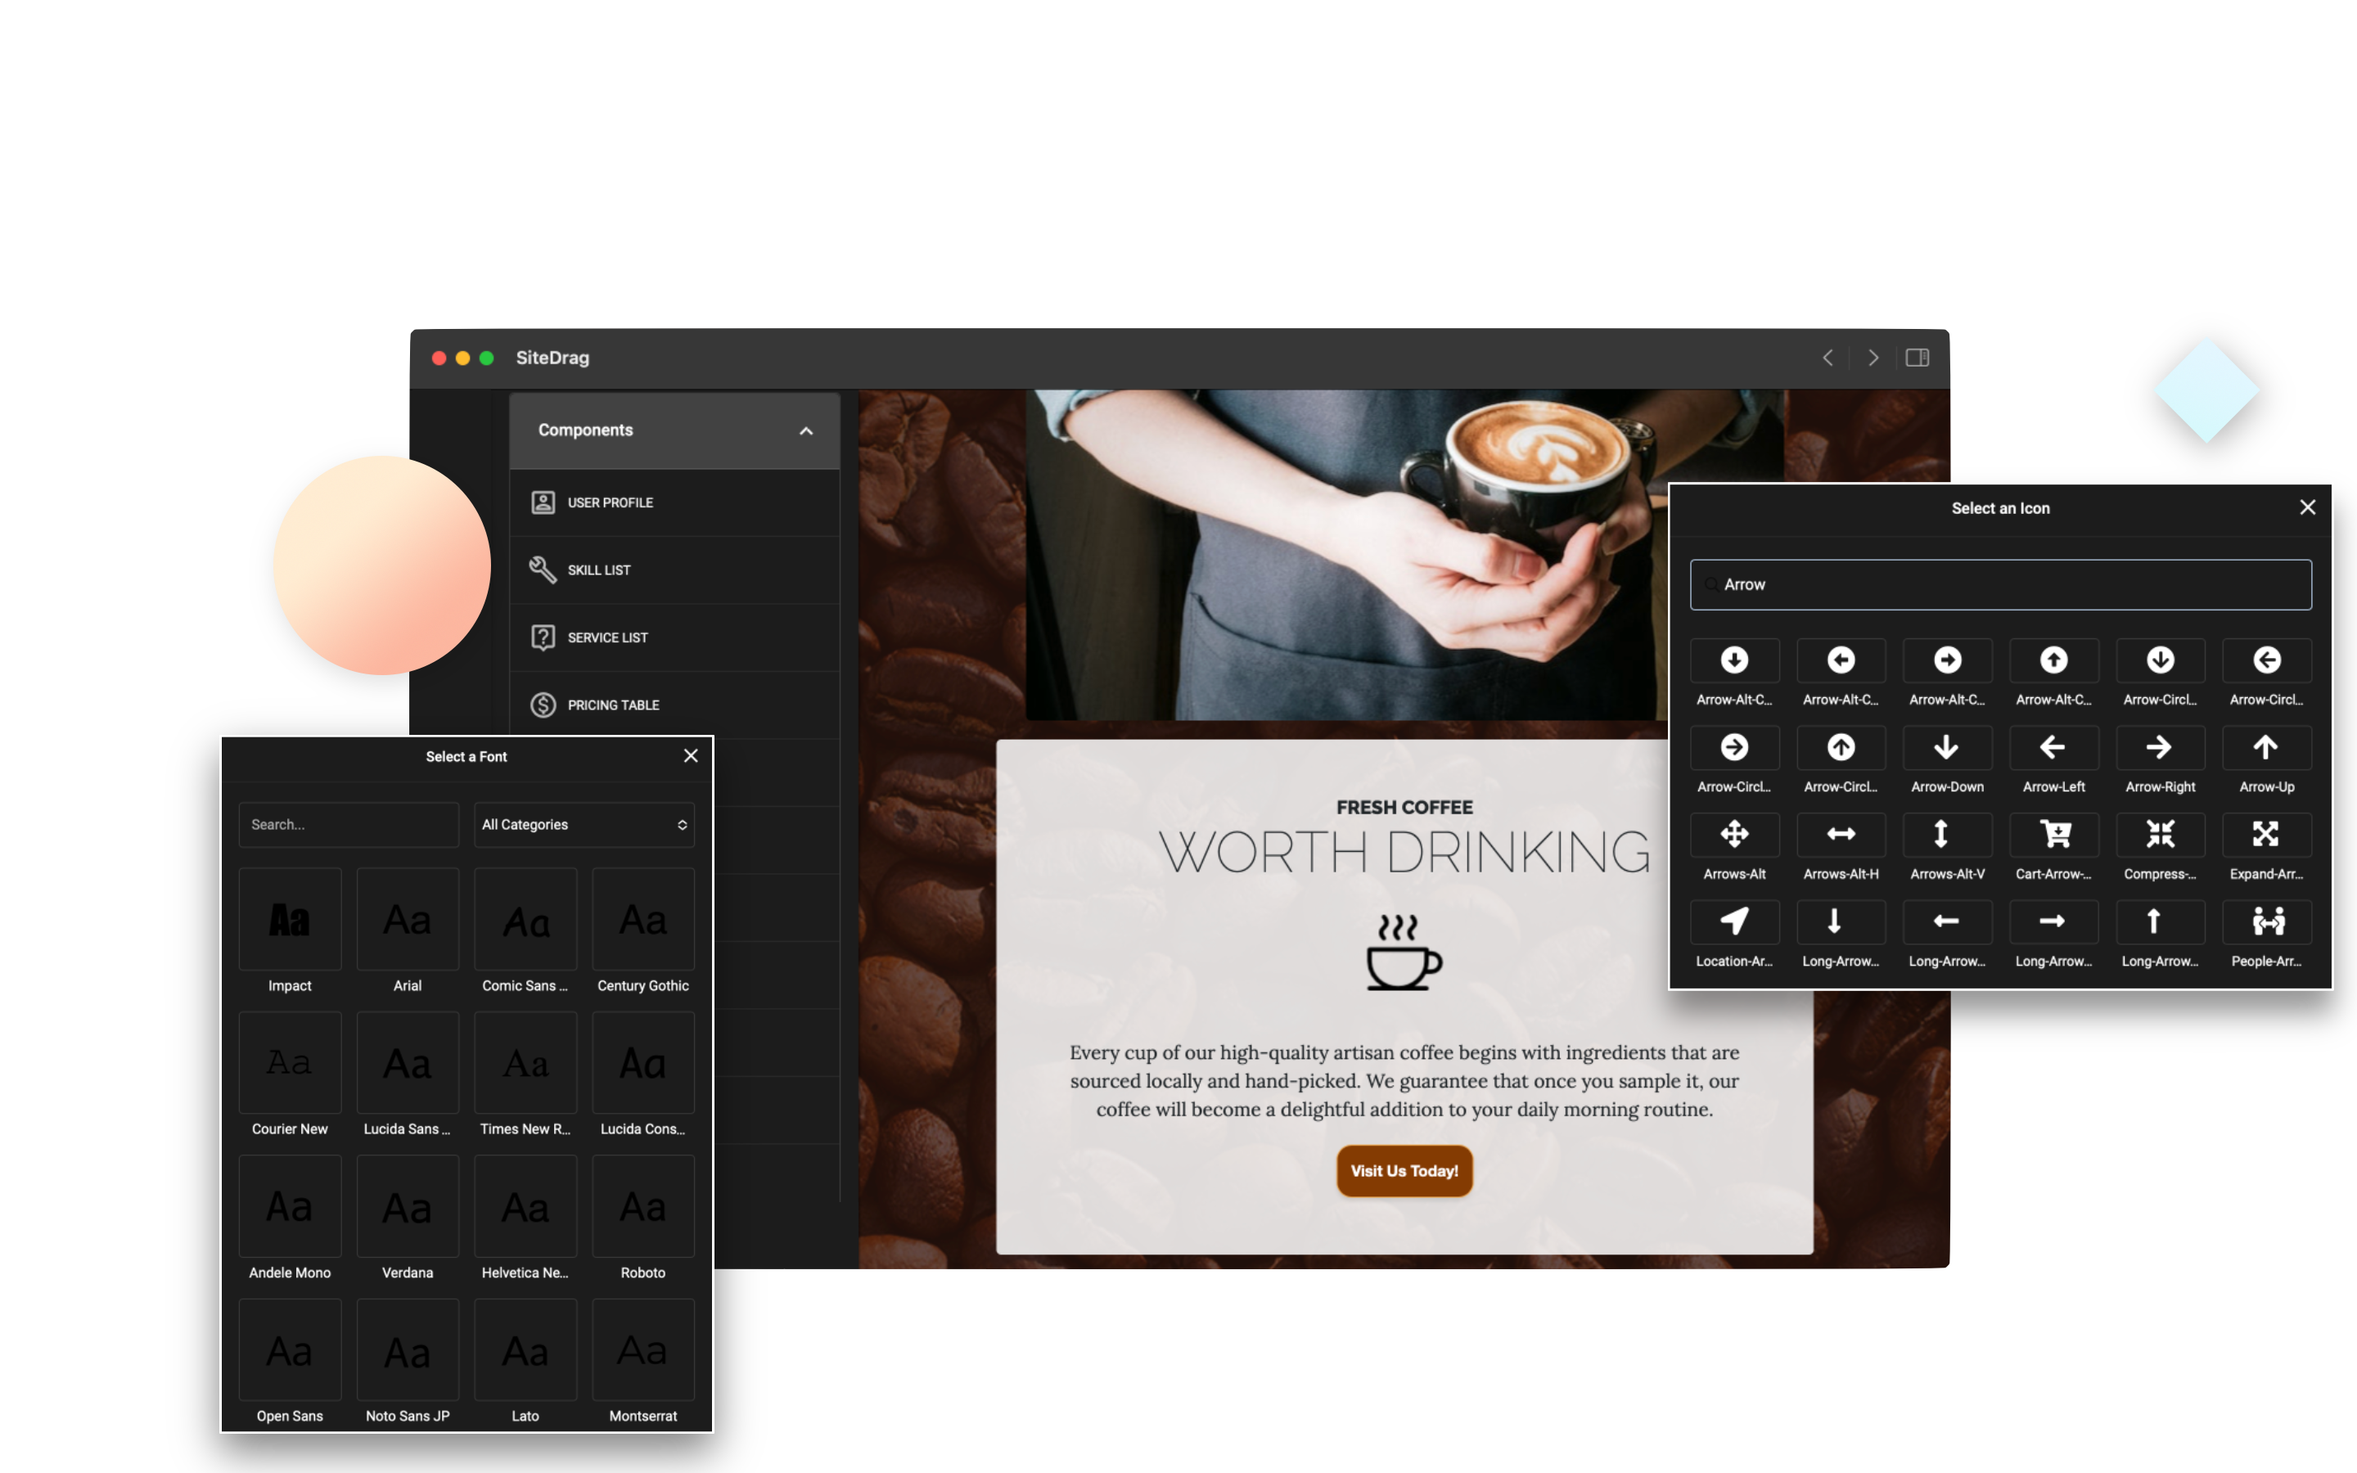The image size is (2357, 1473).
Task: Select the Compress icon
Action: click(2159, 835)
